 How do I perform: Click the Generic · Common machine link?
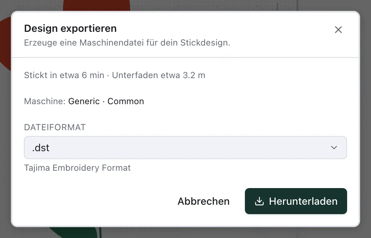(106, 101)
